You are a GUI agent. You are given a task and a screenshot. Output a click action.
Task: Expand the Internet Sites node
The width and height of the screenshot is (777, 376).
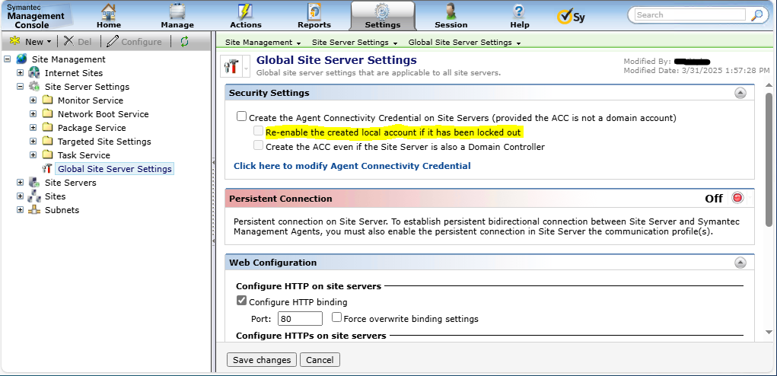tap(20, 73)
